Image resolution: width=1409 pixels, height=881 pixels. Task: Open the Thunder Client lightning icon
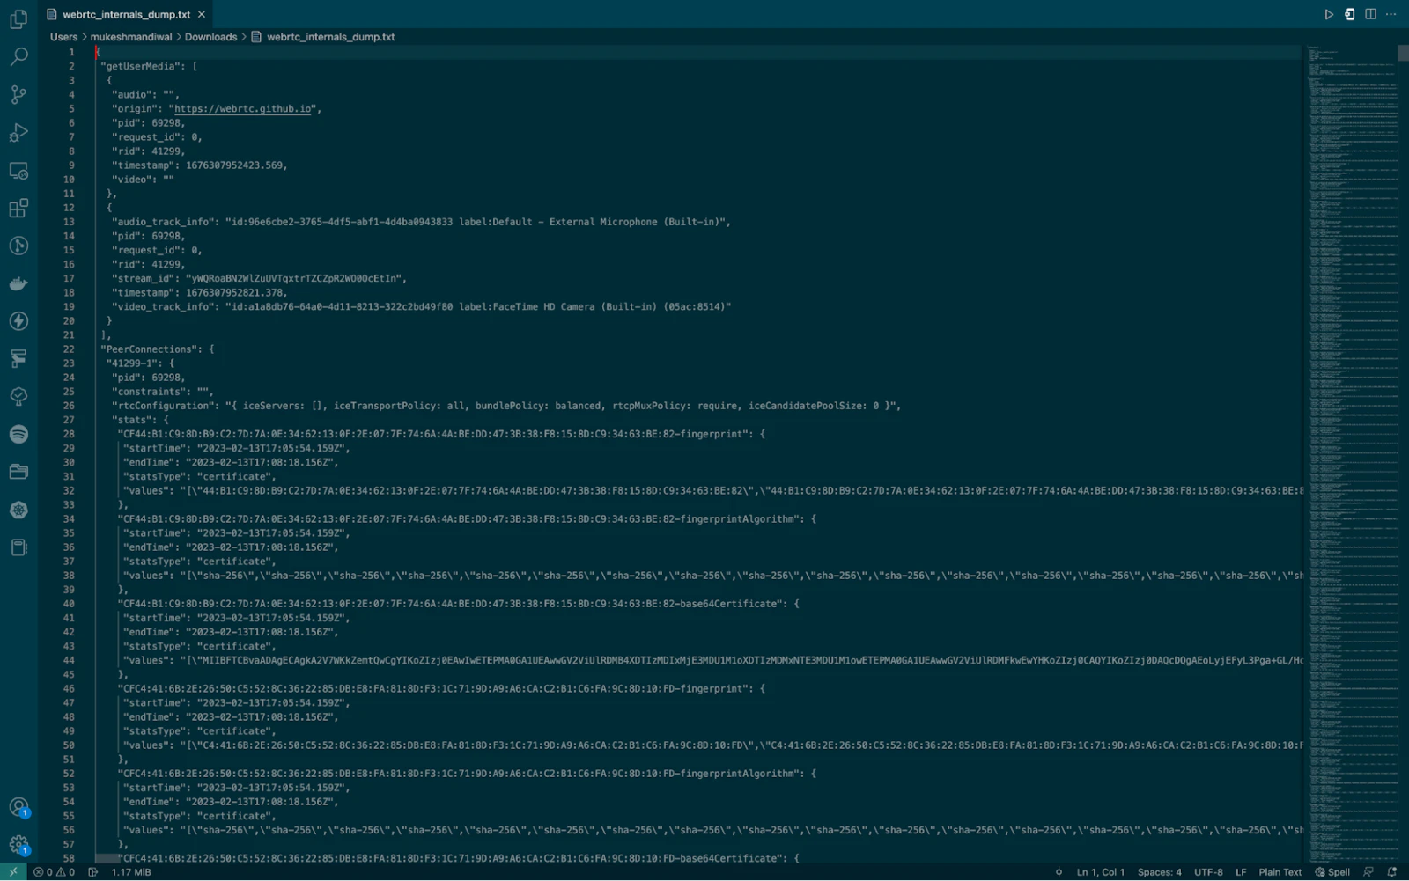18,321
